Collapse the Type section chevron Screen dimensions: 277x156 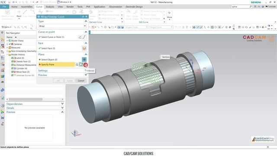click(86, 21)
